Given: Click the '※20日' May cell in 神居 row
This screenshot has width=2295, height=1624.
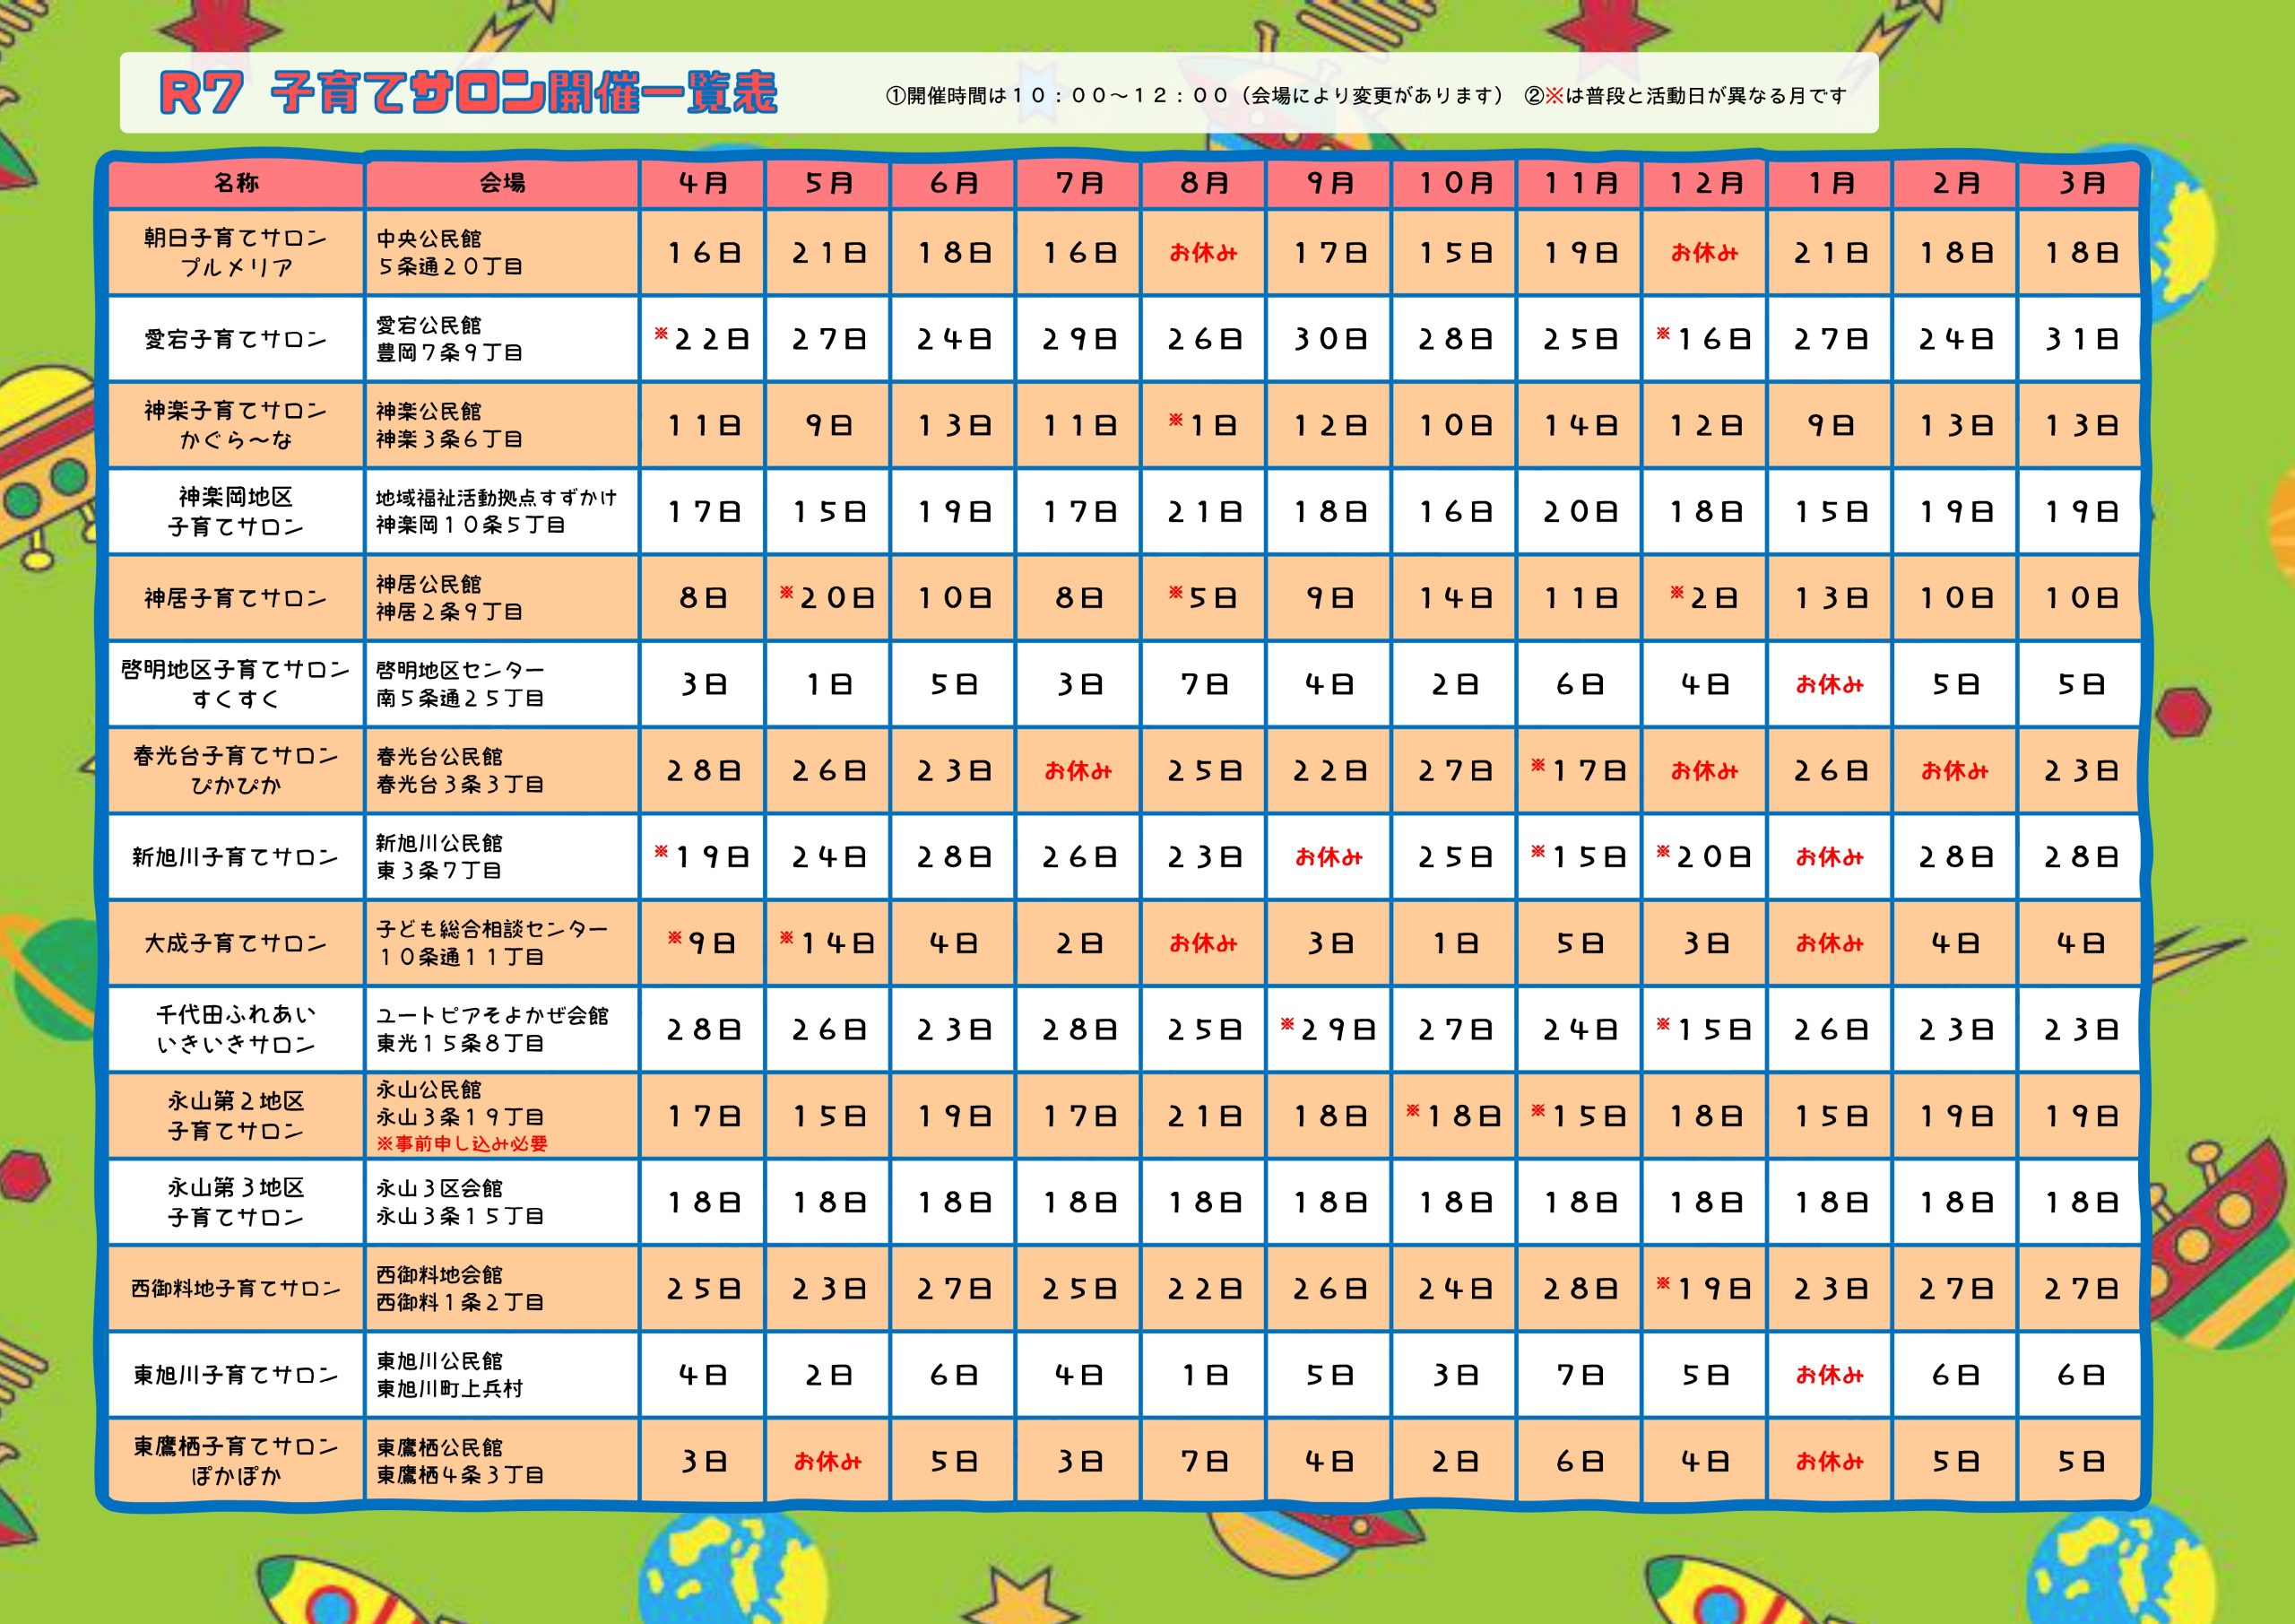Looking at the screenshot, I should point(827,598).
